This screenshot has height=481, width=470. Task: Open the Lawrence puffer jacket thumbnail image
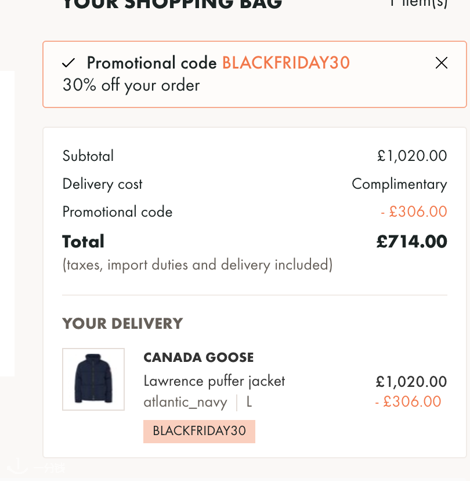click(93, 379)
